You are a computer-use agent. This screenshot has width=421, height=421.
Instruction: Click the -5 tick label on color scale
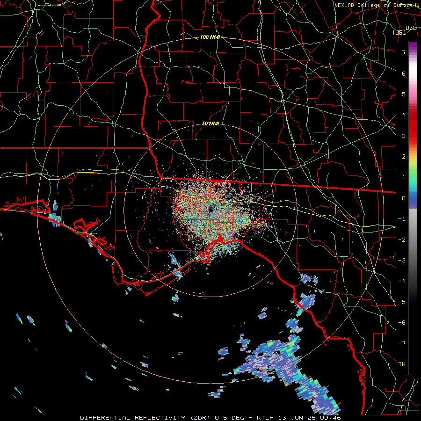(402, 302)
